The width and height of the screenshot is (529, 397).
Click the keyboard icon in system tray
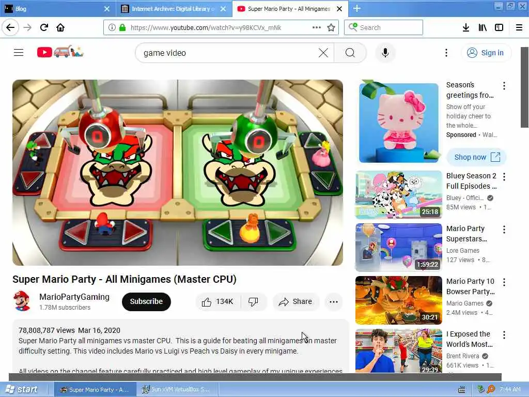[x=462, y=390]
